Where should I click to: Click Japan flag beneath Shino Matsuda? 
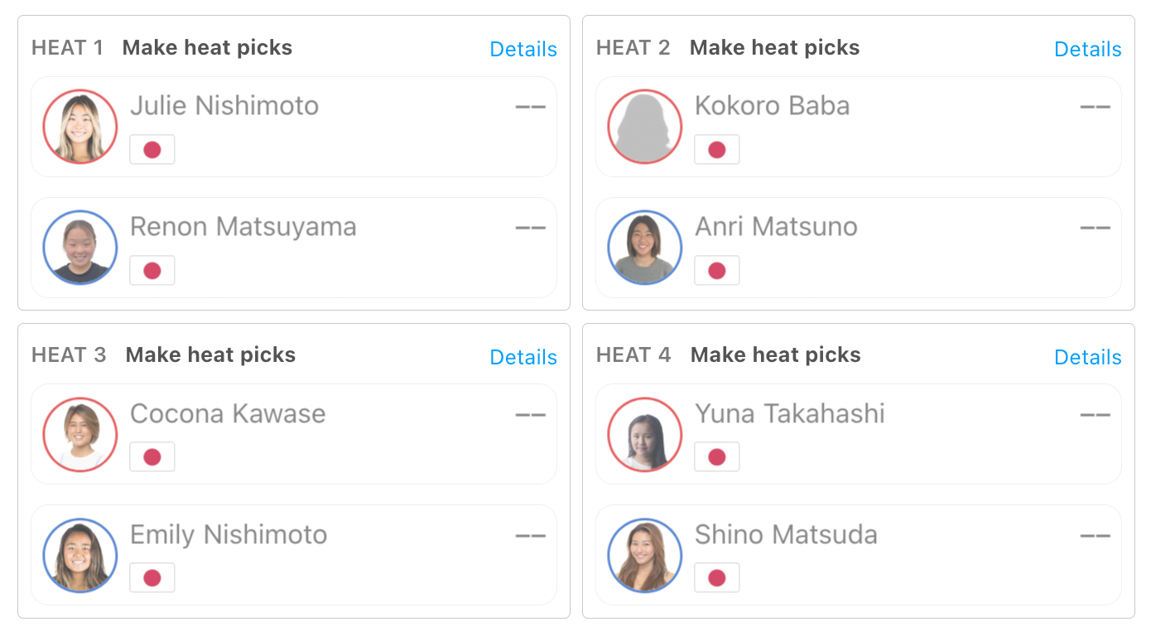point(717,578)
